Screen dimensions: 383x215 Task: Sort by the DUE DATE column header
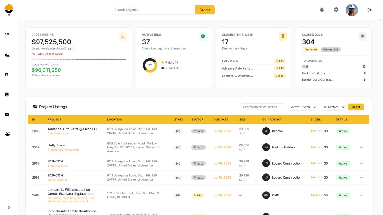point(221,119)
